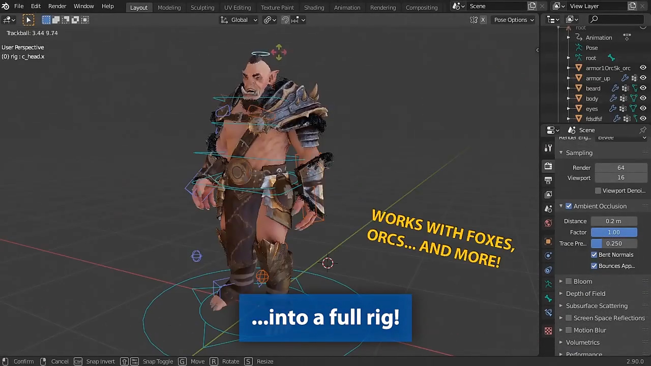Screen dimensions: 651x366
Task: Enable the Motion Blur checkbox
Action: [569, 330]
